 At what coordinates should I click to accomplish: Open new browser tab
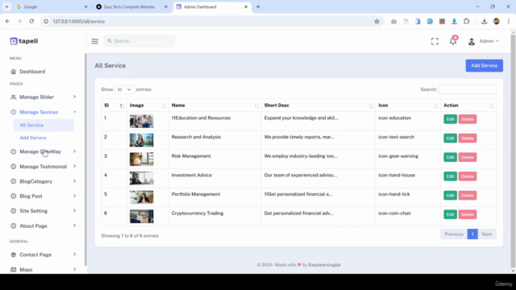coord(258,6)
